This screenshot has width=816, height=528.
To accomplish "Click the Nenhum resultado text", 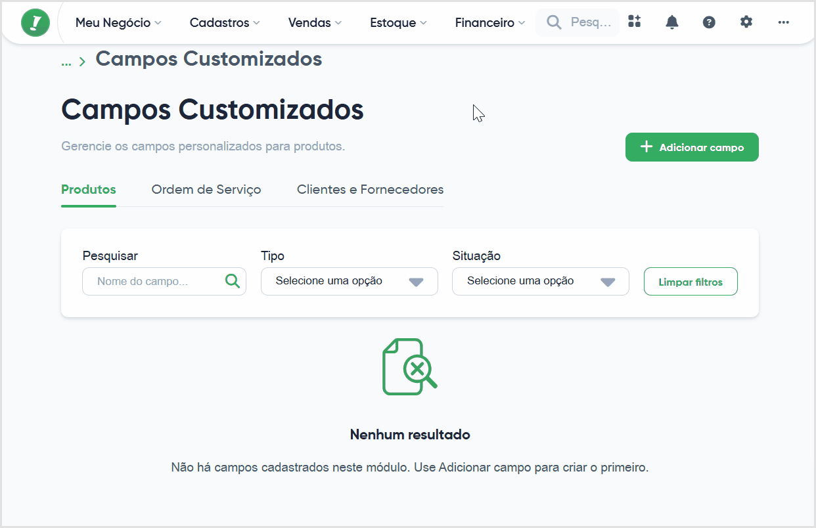I will [410, 435].
